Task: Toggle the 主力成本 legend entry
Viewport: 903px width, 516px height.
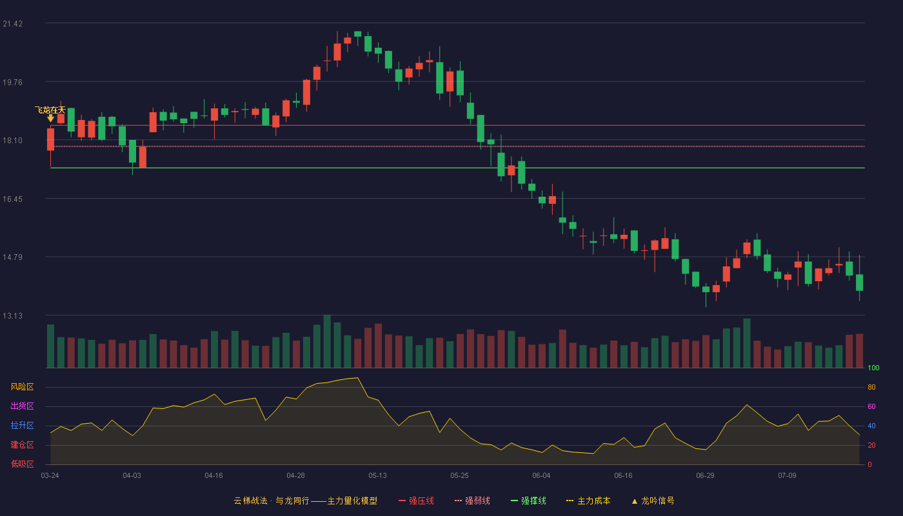Action: 588,501
